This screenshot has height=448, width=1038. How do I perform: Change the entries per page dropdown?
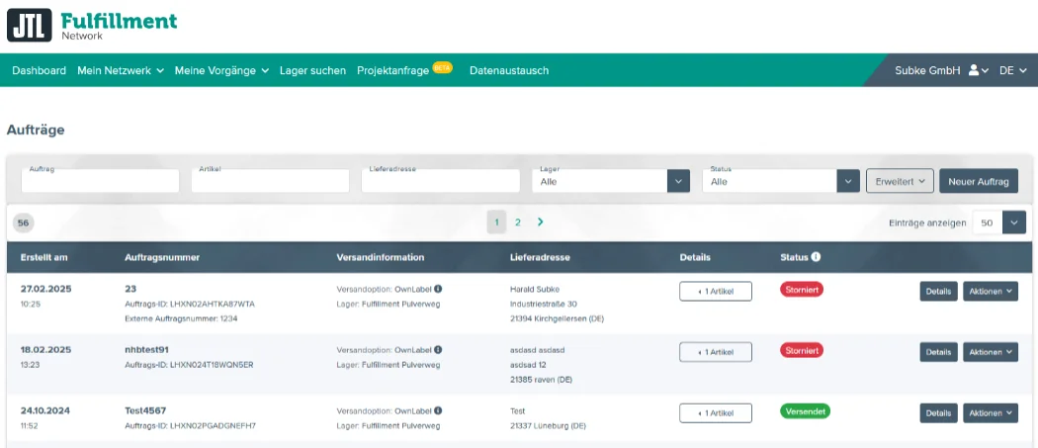[x=1014, y=223]
